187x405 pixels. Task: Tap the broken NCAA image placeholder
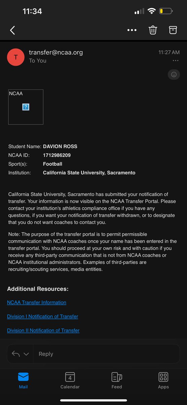(26, 107)
